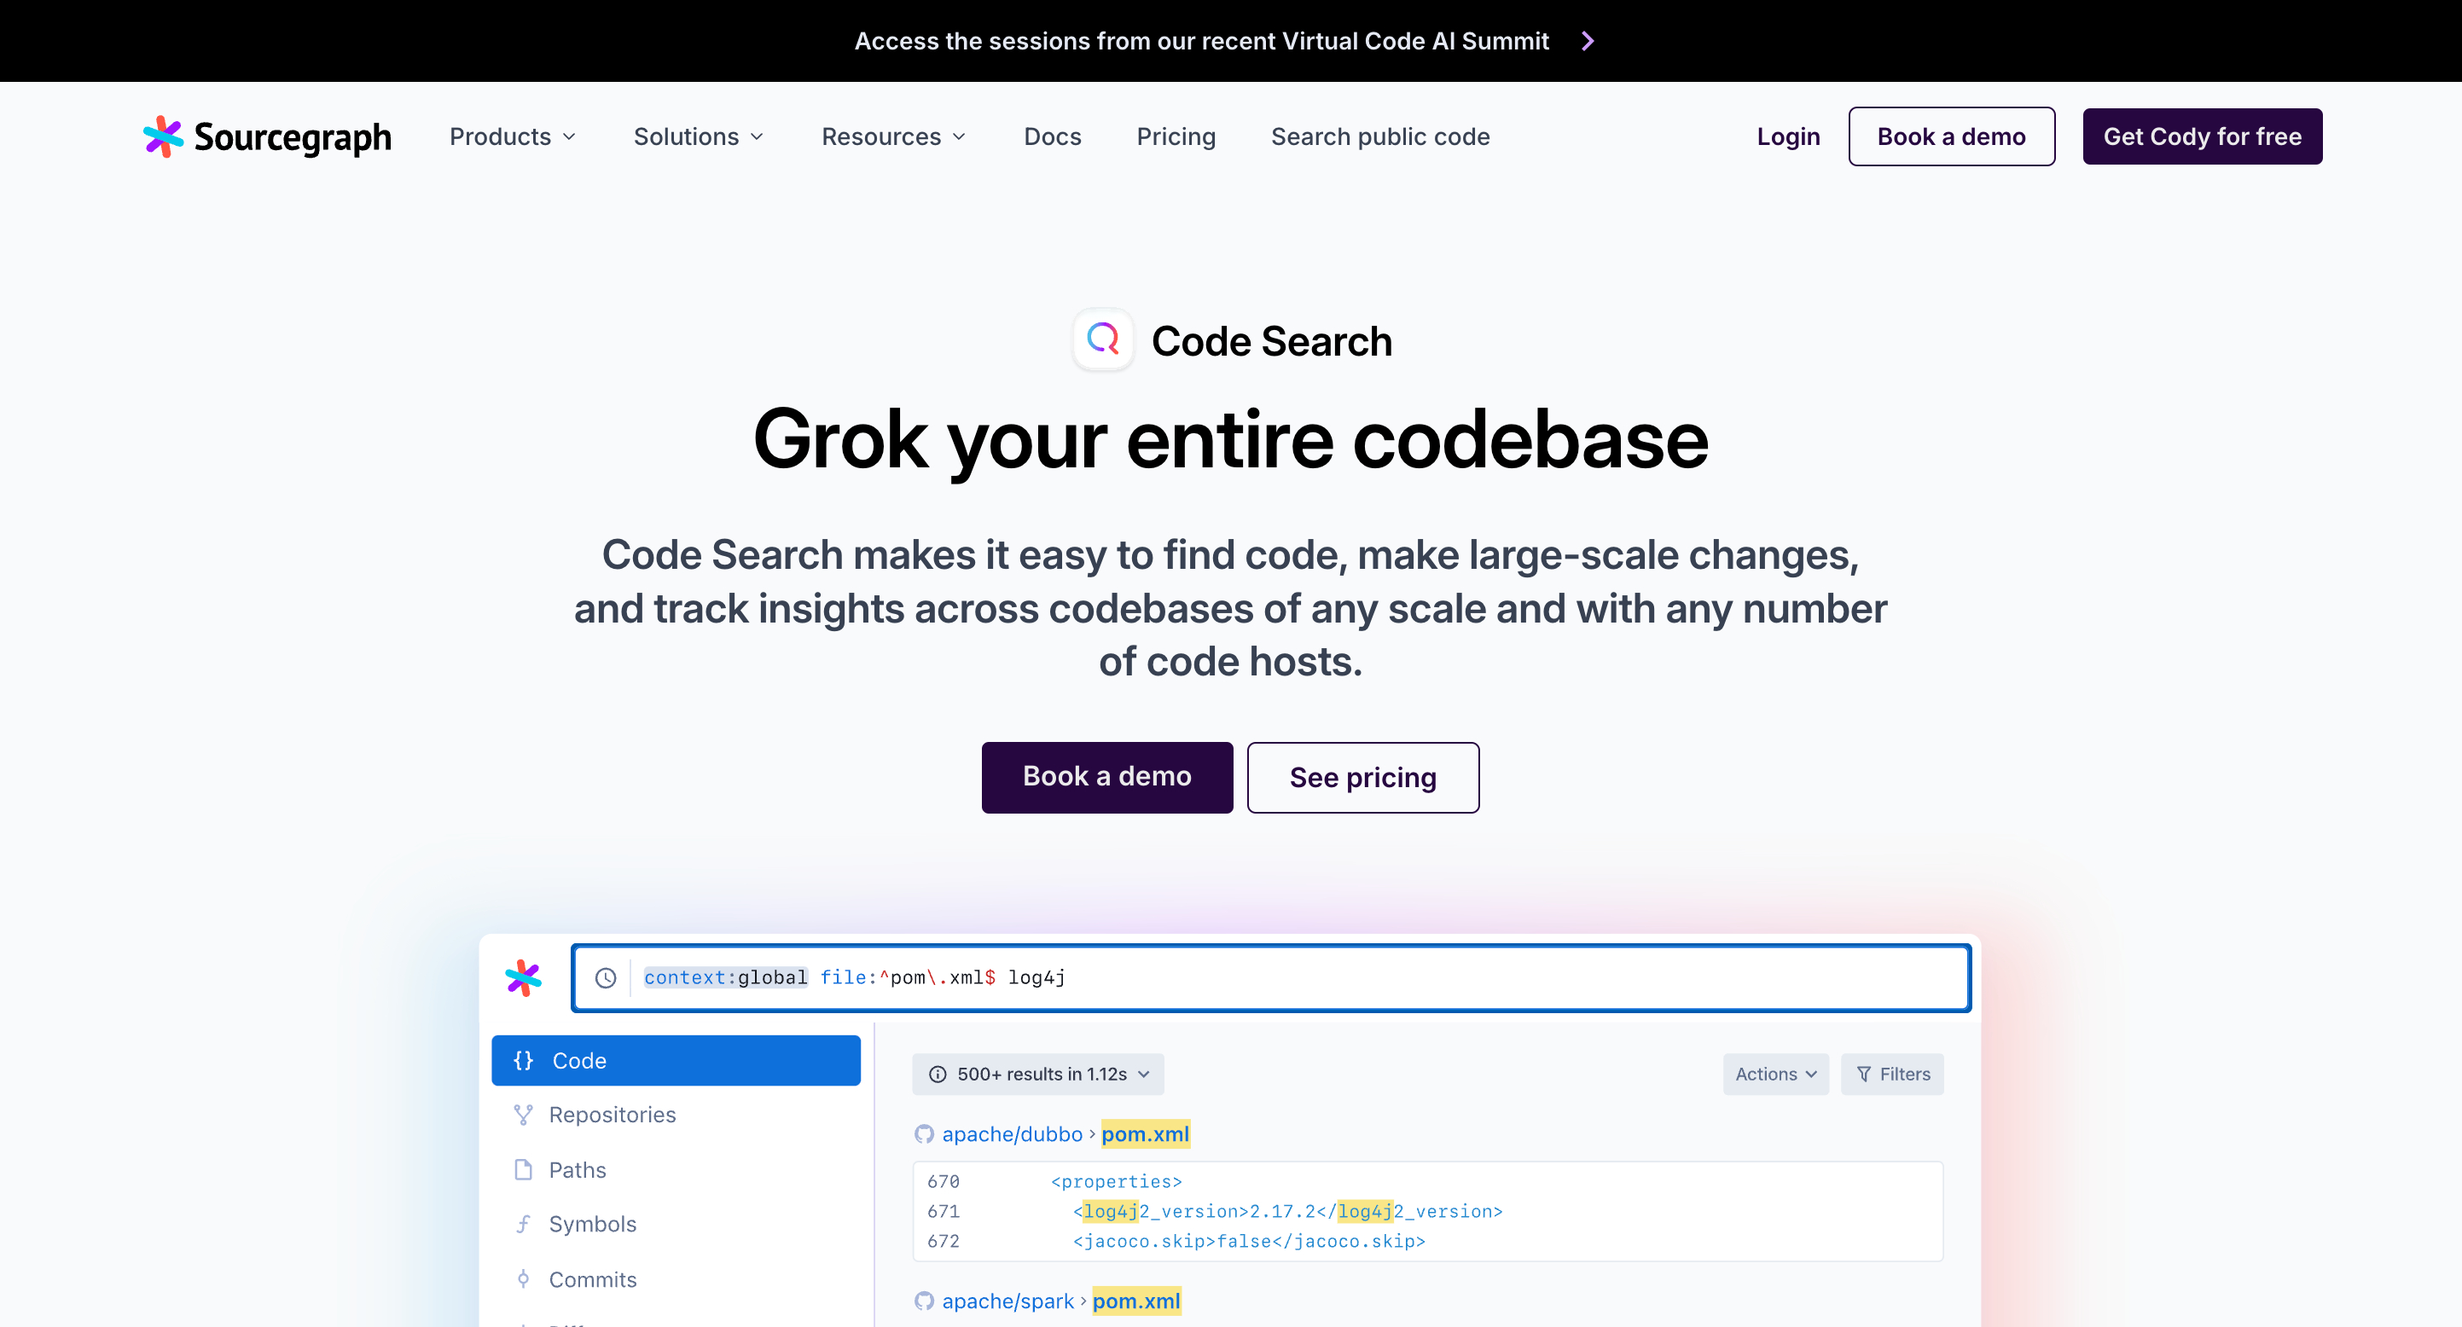Expand the Resources menu
The image size is (2462, 1327).
(x=895, y=136)
